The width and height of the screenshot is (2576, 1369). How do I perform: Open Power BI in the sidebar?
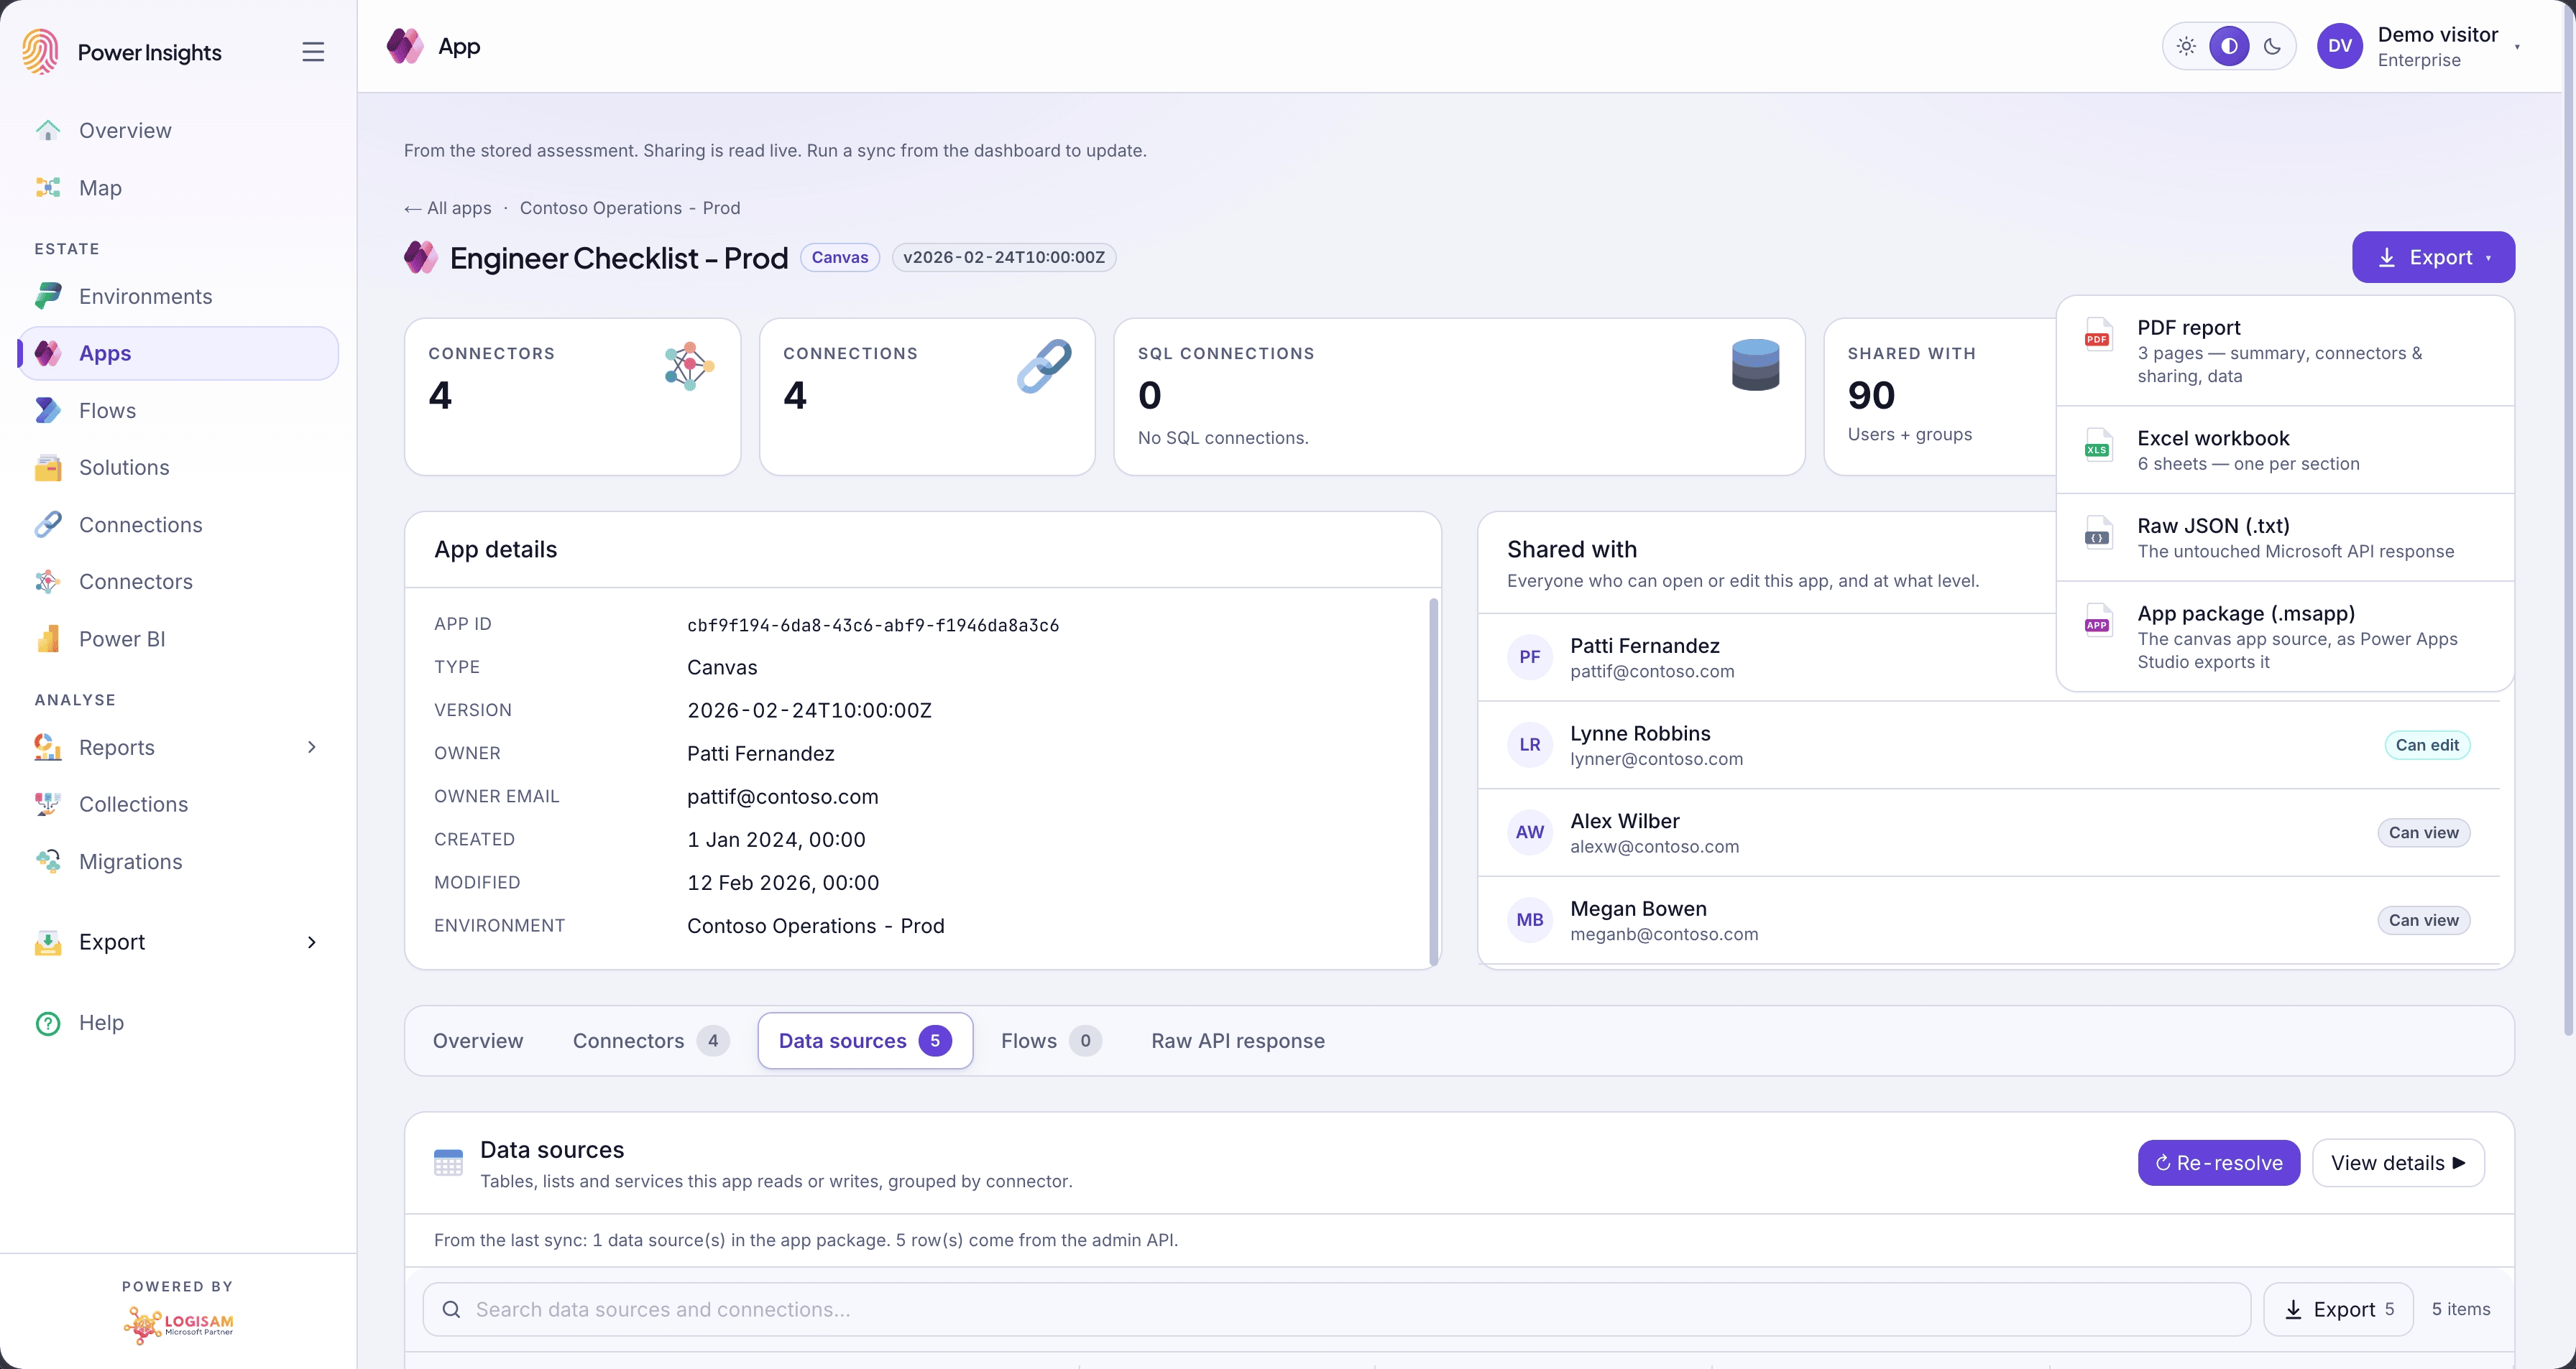point(178,639)
